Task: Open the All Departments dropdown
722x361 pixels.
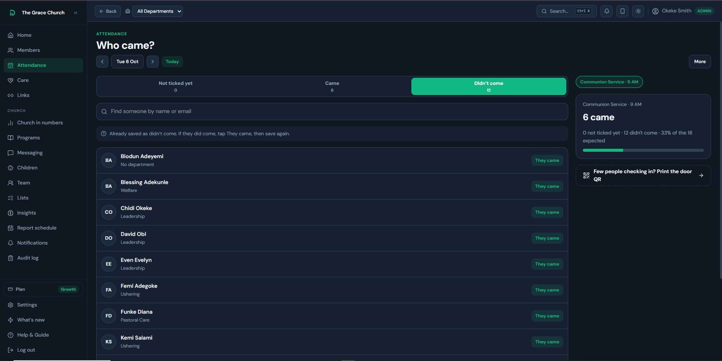Action: coord(158,11)
